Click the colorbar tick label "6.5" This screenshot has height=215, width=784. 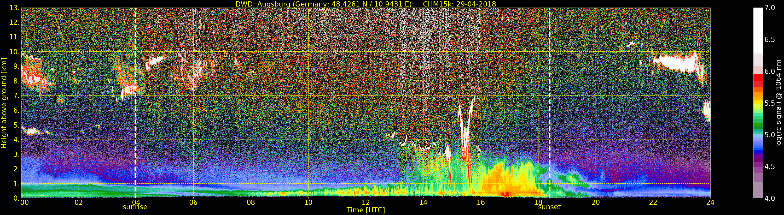(x=770, y=40)
